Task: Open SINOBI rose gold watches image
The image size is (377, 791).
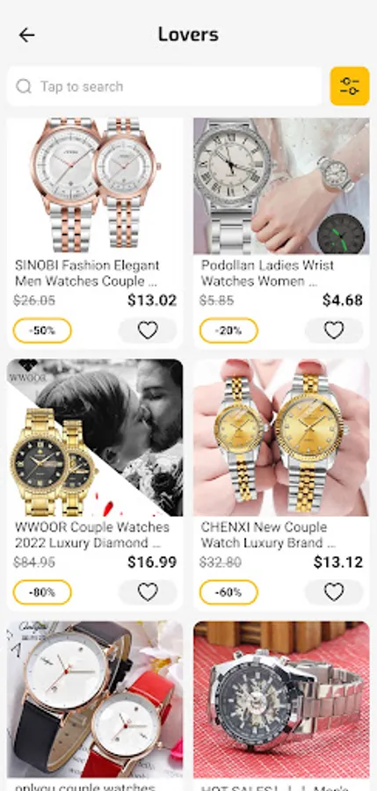Action: pyautogui.click(x=95, y=185)
